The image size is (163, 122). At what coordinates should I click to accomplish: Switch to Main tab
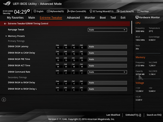pos(32,18)
